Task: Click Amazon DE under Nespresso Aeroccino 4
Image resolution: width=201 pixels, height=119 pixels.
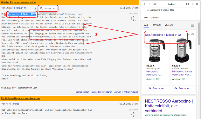Action: click(153, 79)
